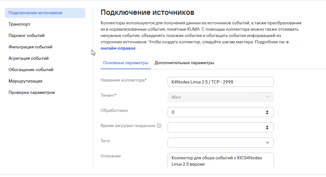Go to the Обогащение событий step

pyautogui.click(x=31, y=70)
